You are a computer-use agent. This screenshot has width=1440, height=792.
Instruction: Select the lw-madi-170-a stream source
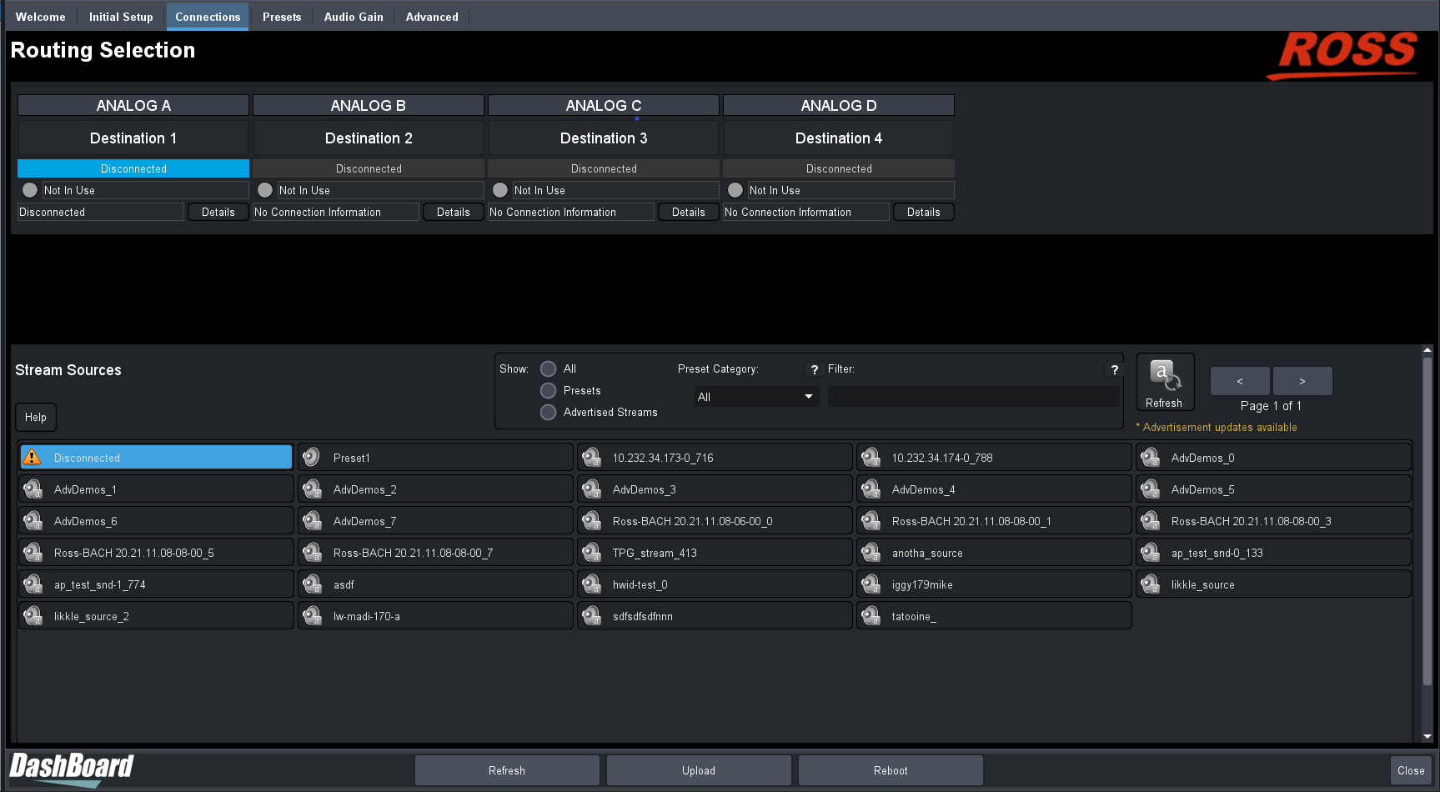click(x=435, y=616)
